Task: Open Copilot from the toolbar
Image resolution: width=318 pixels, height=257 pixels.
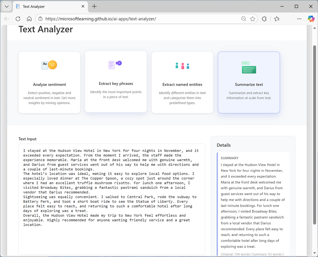Action: coord(311,19)
